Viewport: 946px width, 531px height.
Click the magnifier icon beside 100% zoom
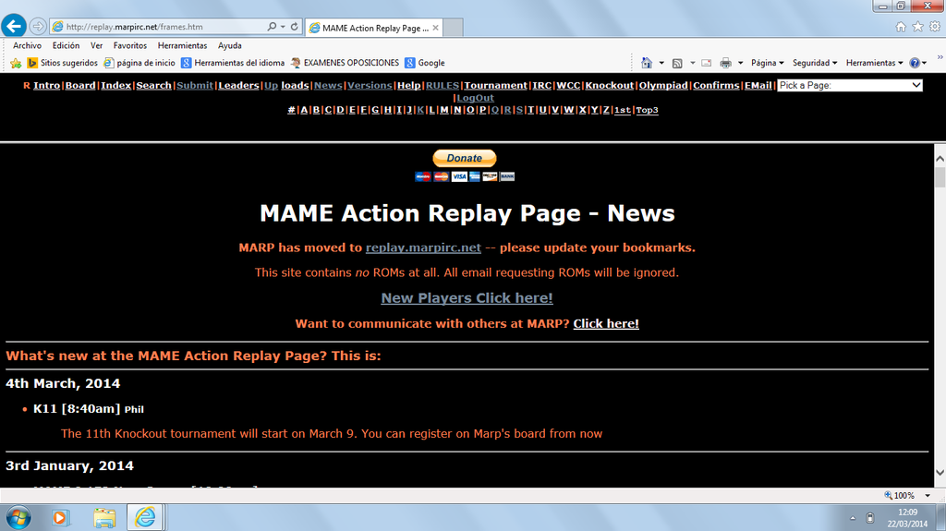[x=888, y=495]
